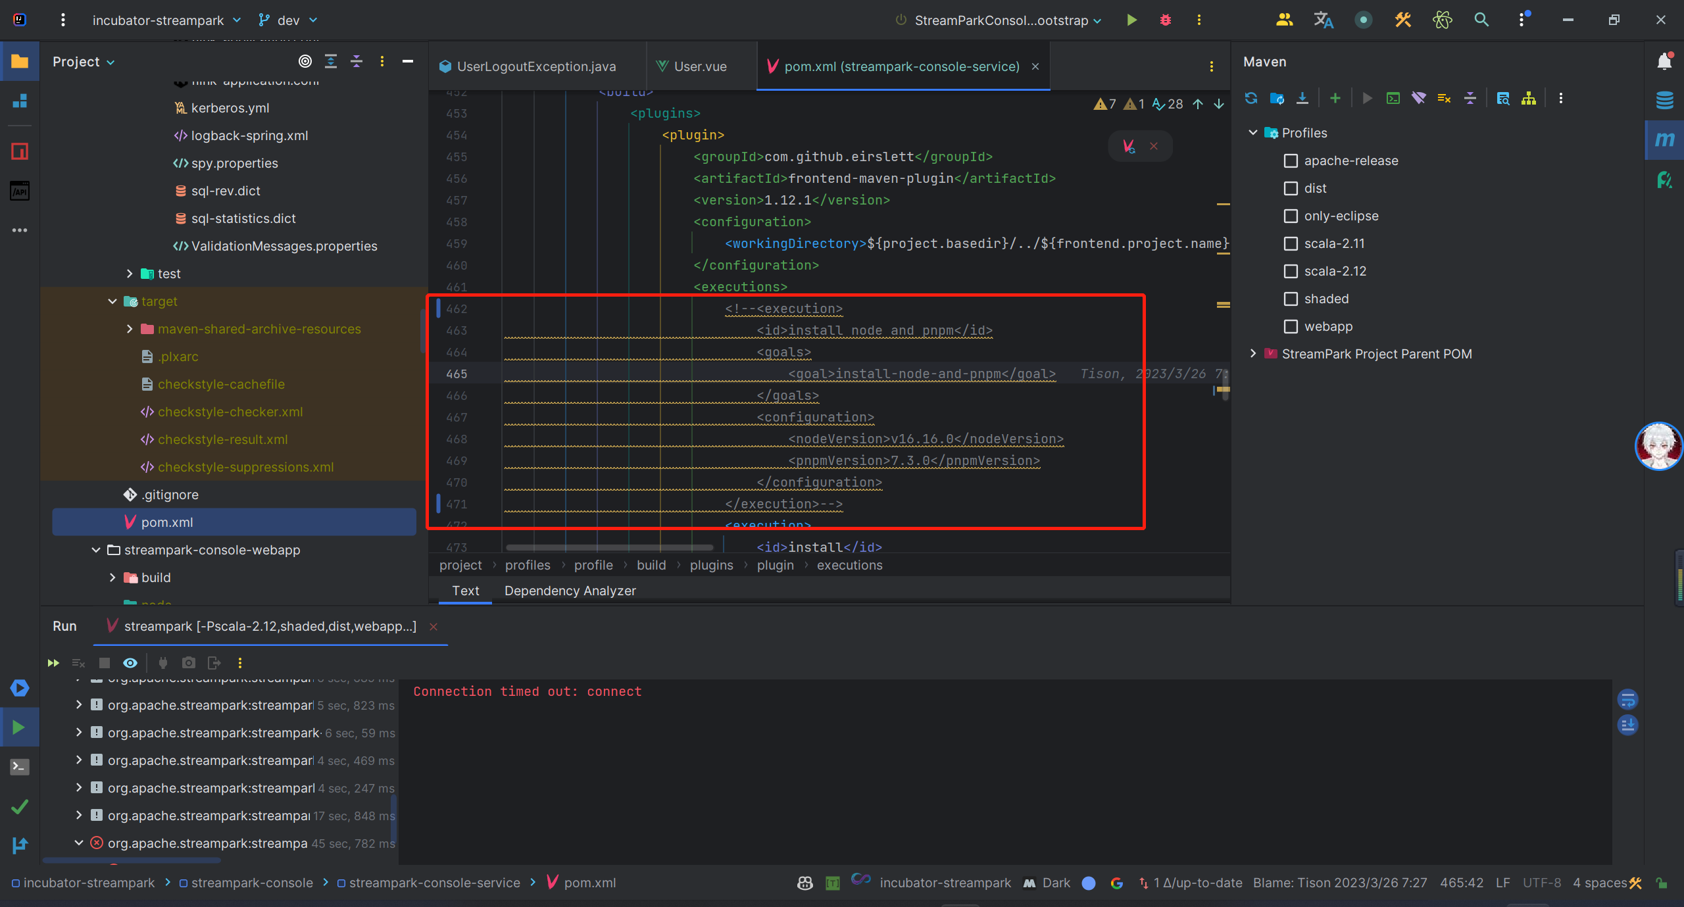Open the Dependency Analyzer tab

(570, 591)
